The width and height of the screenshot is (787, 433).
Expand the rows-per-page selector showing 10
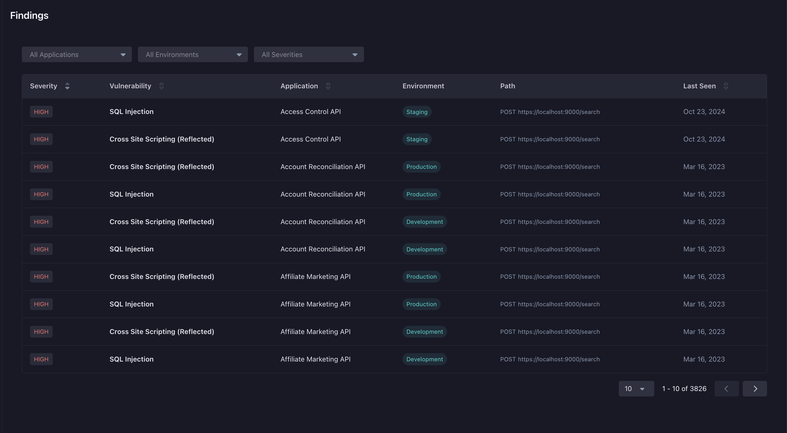[x=636, y=389]
